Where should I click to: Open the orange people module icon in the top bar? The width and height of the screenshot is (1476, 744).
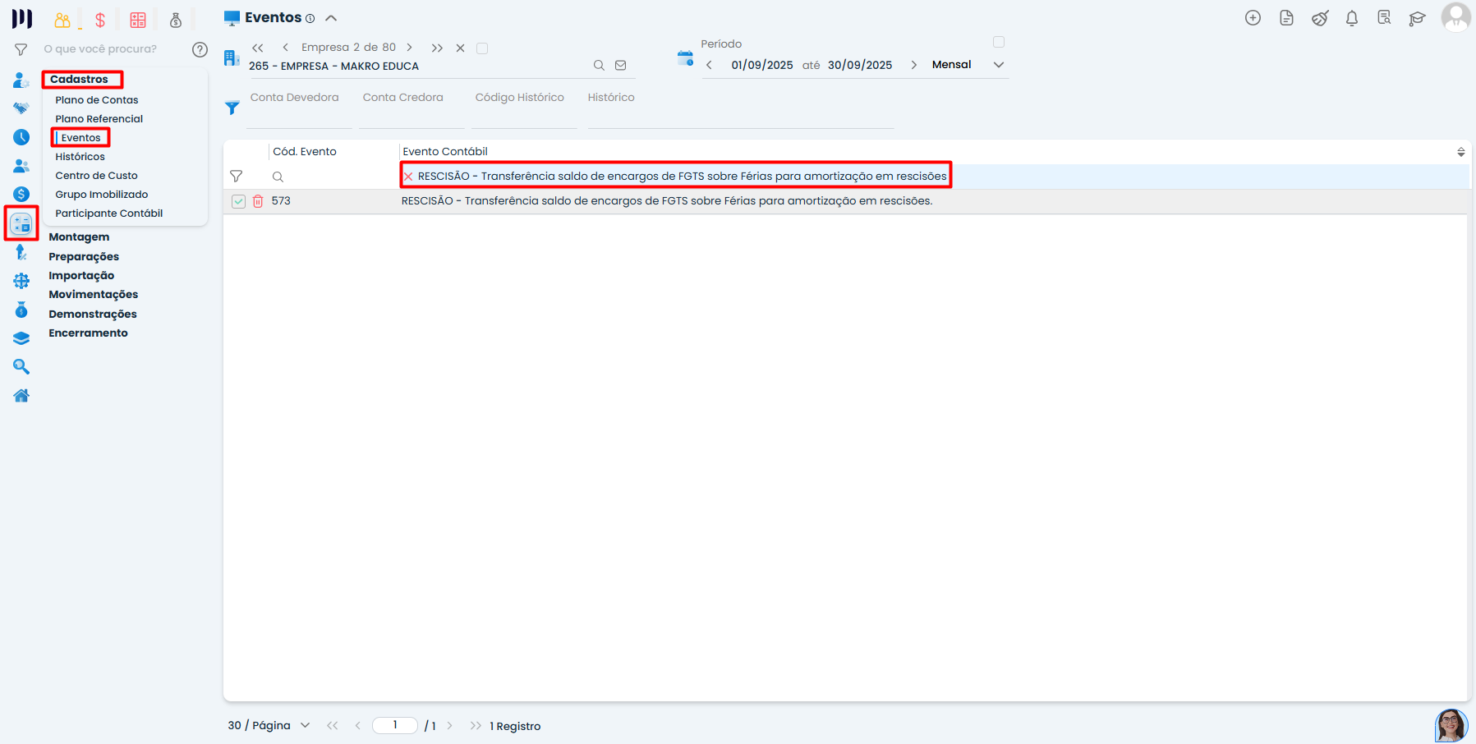[62, 20]
